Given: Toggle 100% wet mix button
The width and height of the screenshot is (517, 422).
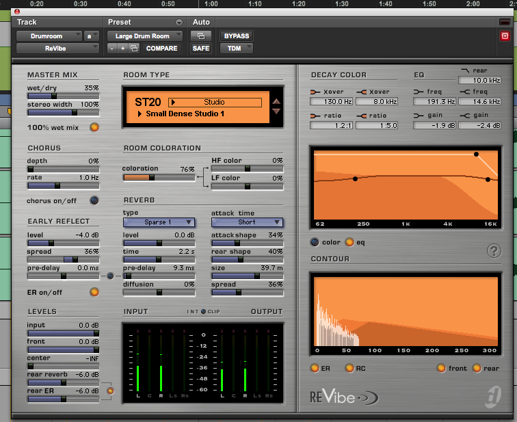Looking at the screenshot, I should click(94, 127).
